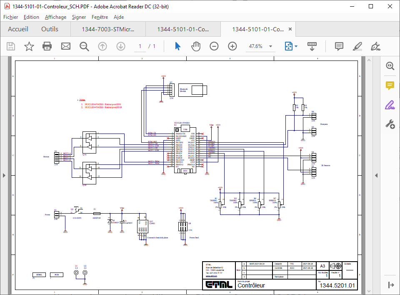Open the Find text magnifier tool

(x=84, y=46)
